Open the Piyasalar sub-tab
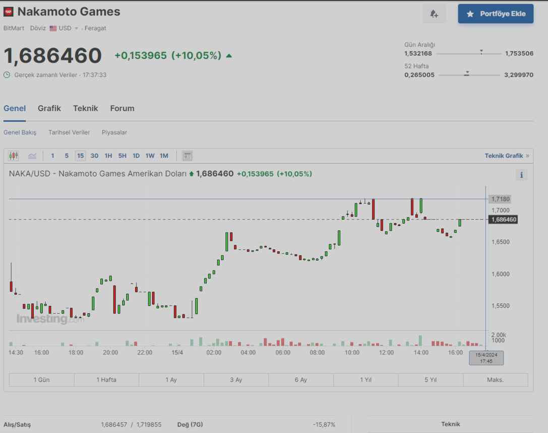This screenshot has width=548, height=433. [x=114, y=132]
